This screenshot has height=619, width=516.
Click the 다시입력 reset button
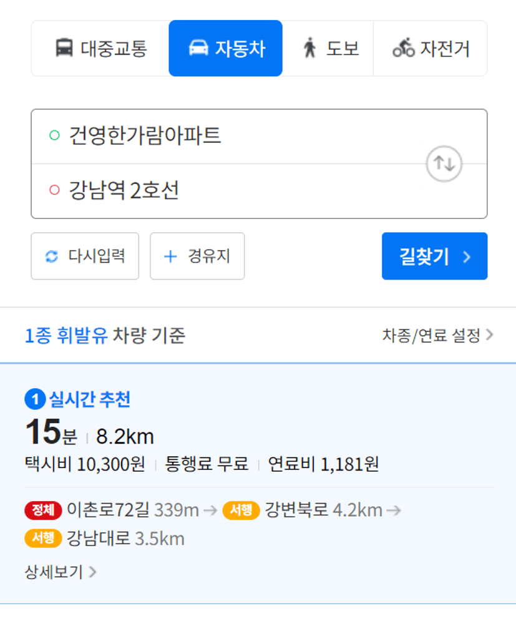(85, 256)
